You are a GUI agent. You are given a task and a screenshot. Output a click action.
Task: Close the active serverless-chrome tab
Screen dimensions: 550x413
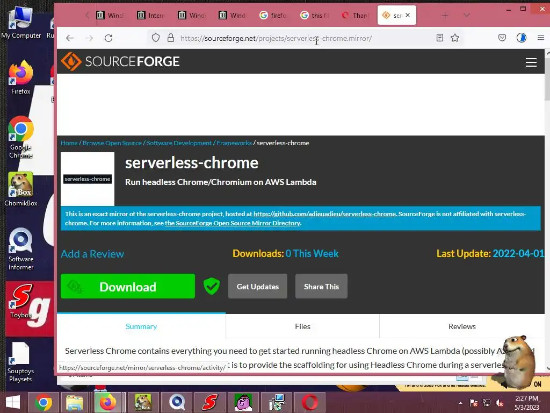point(408,15)
